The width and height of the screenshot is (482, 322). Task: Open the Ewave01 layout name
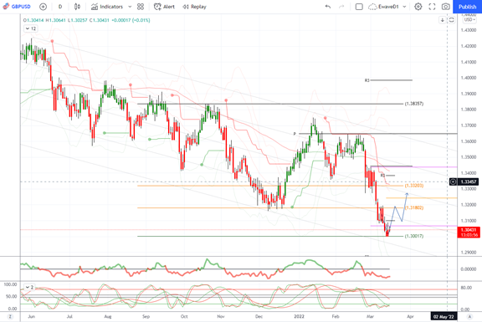click(x=388, y=7)
